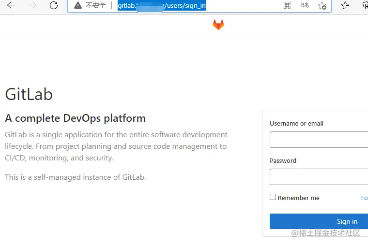Viewport: 368px width, 245px height.
Task: Click the forgot password link beside Remember me
Action: pos(365,198)
